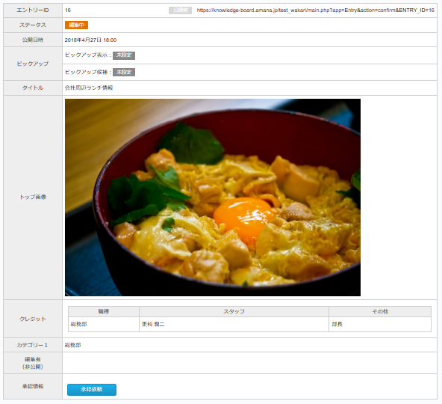Click the 承認依頼 approval request button

(x=92, y=389)
